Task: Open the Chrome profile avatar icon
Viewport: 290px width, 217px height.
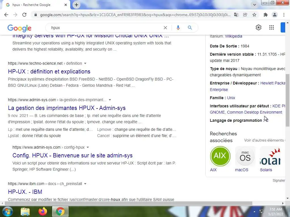Action: click(275, 15)
